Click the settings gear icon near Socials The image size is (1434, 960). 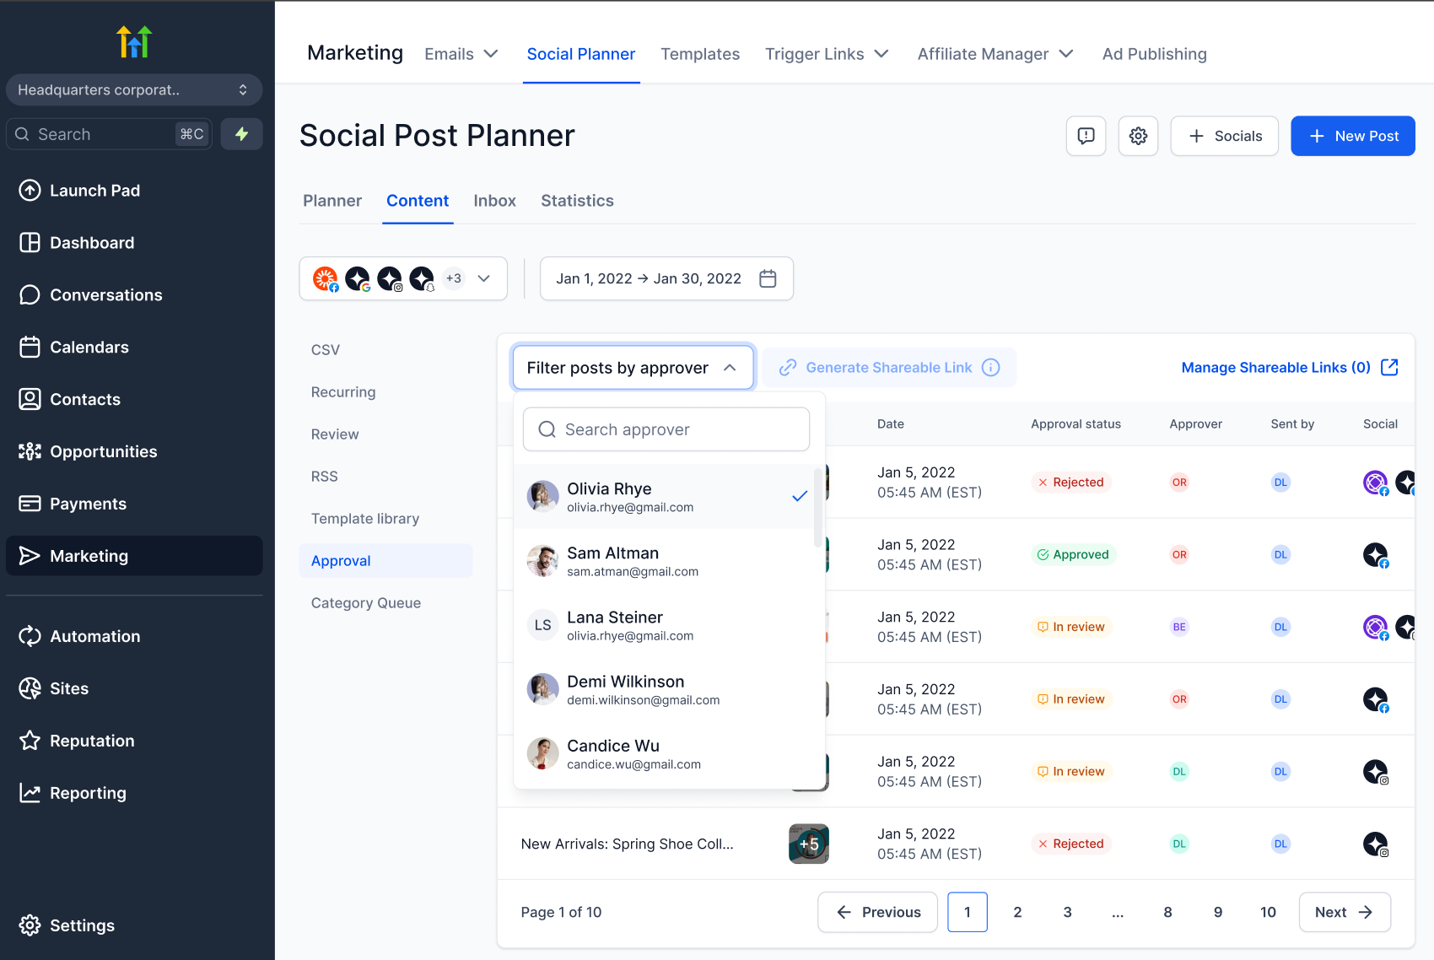1138,136
